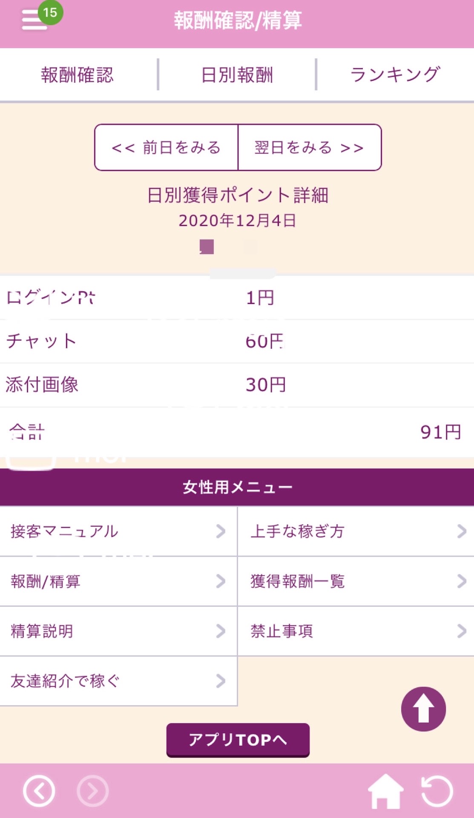Go back using bottom back arrow
Screen dimensions: 474x818
coord(39,791)
